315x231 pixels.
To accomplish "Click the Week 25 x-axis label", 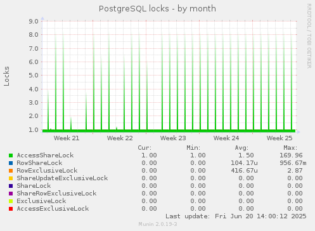I will (x=280, y=138).
